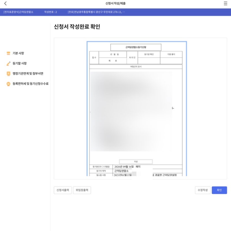Click the application document preview
The image size is (231, 231).
137,109
